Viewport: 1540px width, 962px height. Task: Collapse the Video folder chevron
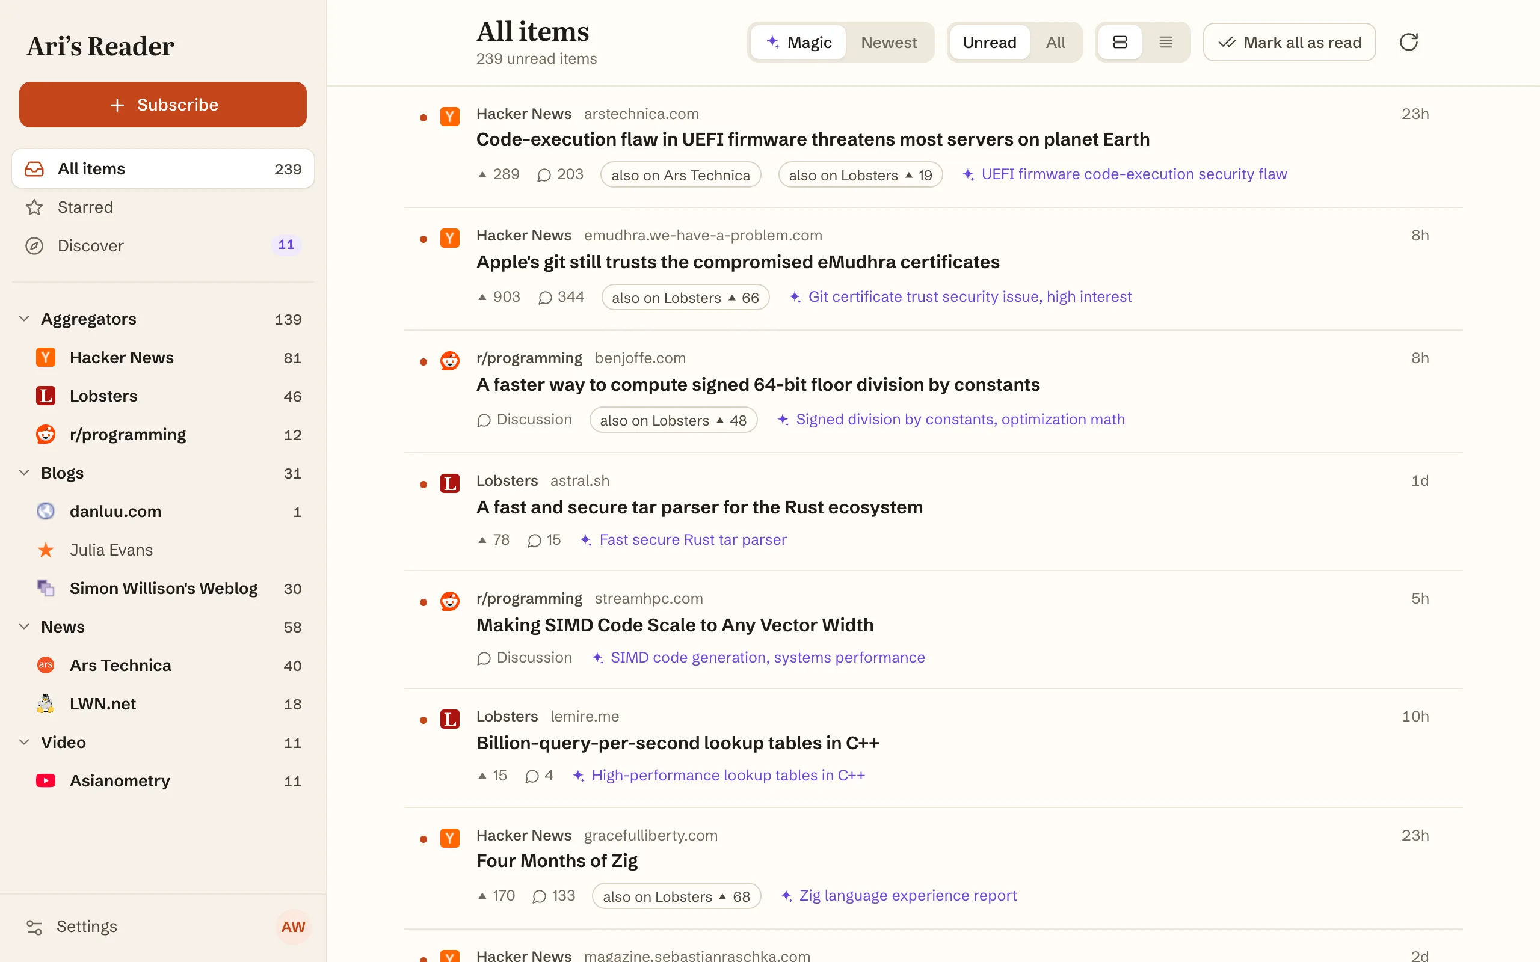(24, 742)
